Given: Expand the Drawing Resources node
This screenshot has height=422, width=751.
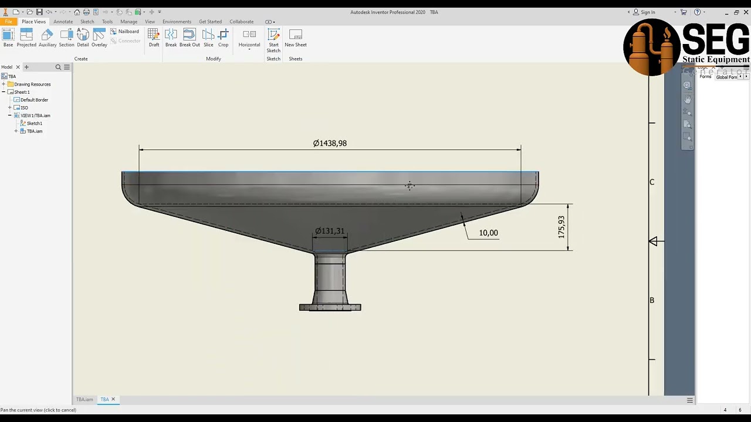Looking at the screenshot, I should pos(4,84).
